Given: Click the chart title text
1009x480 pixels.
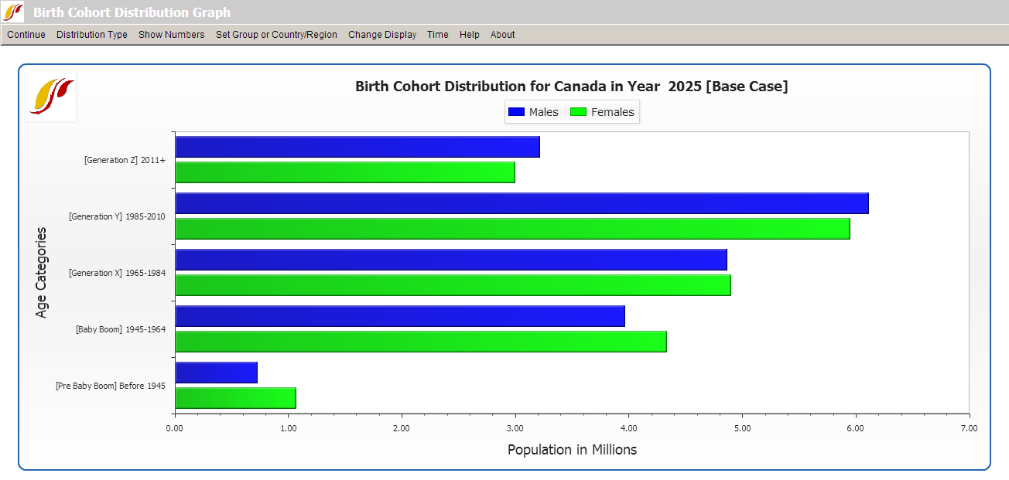Looking at the screenshot, I should pos(570,87).
